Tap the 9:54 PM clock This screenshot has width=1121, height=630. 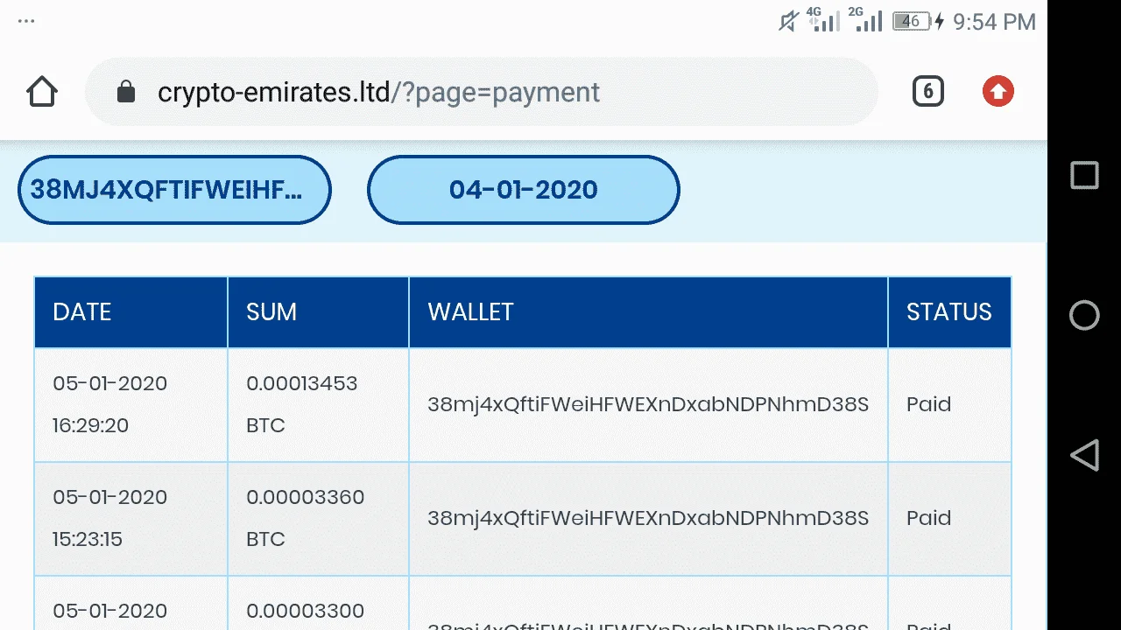994,22
